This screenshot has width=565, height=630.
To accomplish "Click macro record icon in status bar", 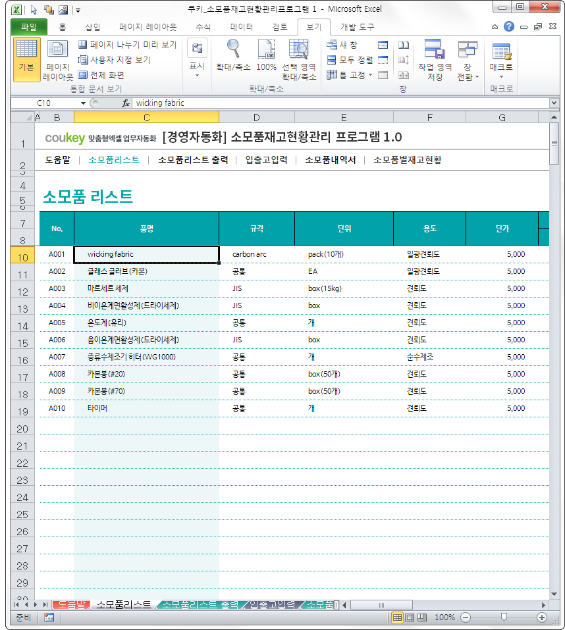I will pyautogui.click(x=49, y=617).
